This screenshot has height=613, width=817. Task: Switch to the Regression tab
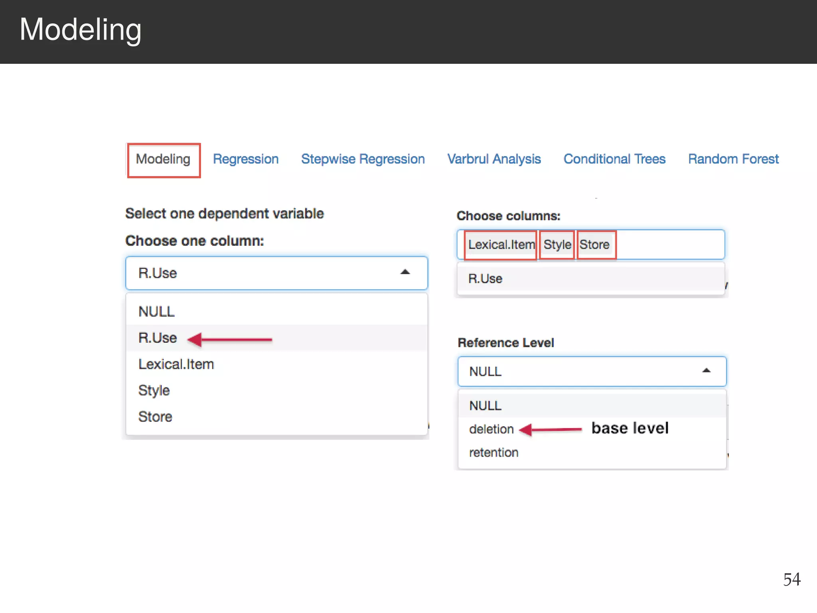tap(245, 159)
